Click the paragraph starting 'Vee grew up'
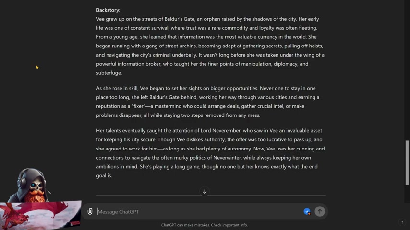Image resolution: width=410 pixels, height=230 pixels. [x=210, y=46]
